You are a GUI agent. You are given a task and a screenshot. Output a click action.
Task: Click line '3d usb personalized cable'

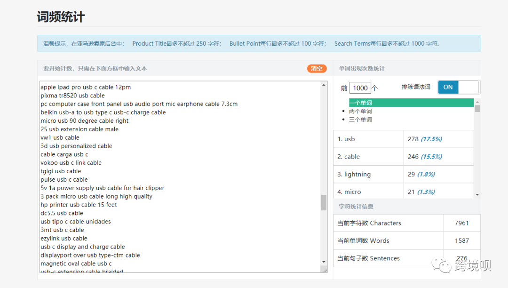[x=76, y=146]
